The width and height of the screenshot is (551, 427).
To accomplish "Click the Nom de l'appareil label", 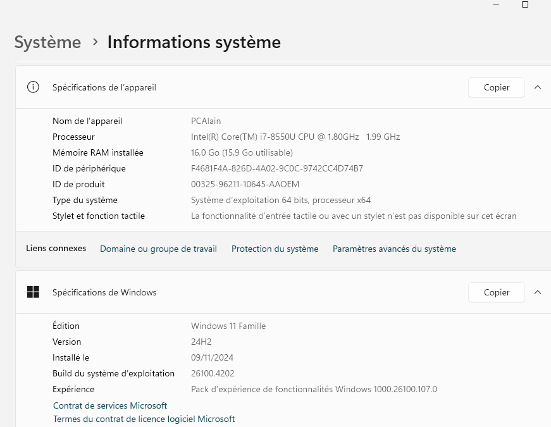I will (x=87, y=121).
